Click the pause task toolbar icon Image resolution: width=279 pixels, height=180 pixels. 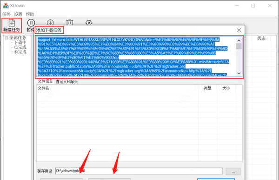coord(31,23)
